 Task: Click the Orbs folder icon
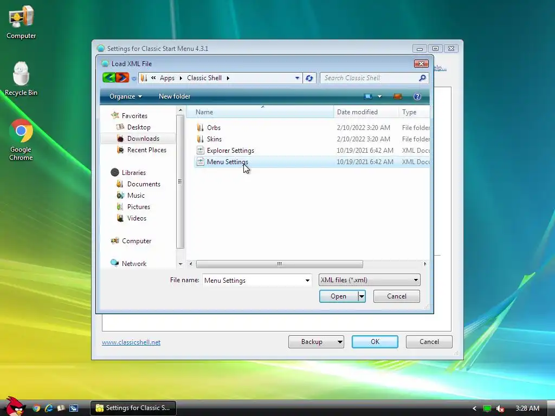tap(201, 128)
